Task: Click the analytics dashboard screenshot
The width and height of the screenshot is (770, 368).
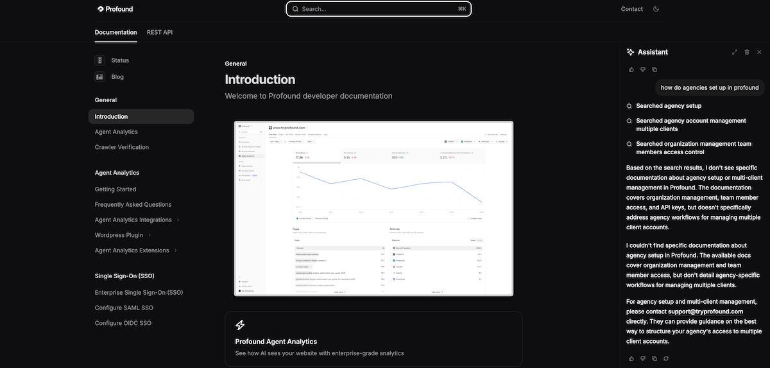Action: click(x=373, y=208)
